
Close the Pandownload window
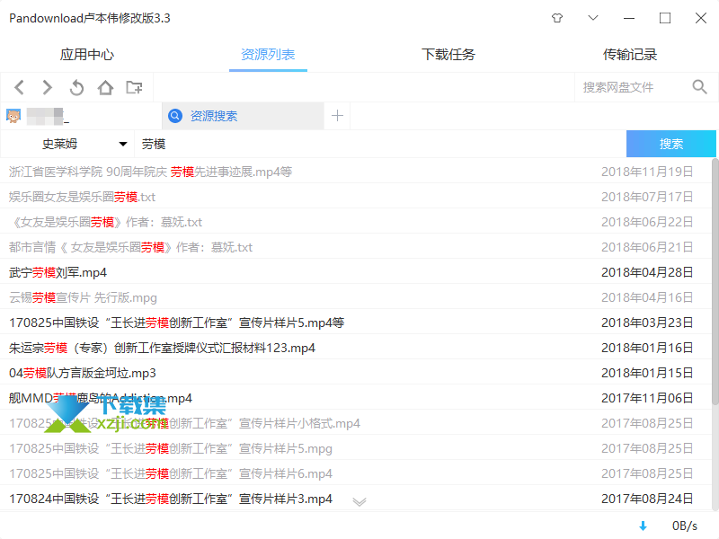pos(701,18)
